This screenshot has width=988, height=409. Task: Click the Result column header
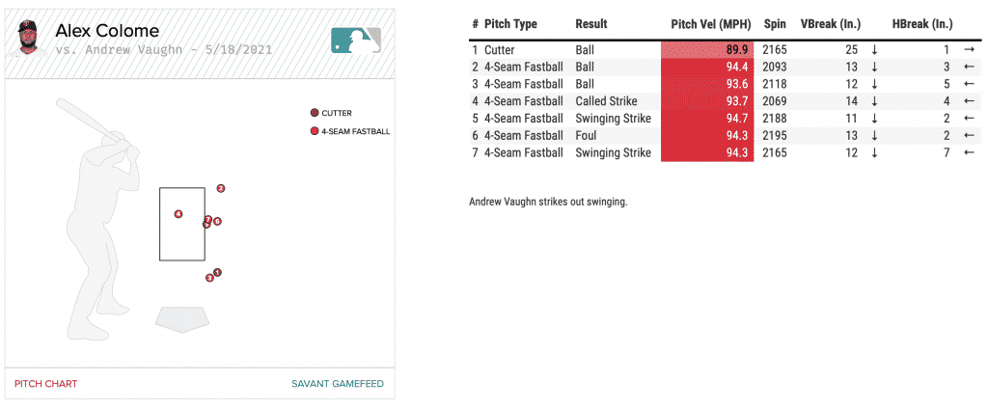coord(591,24)
